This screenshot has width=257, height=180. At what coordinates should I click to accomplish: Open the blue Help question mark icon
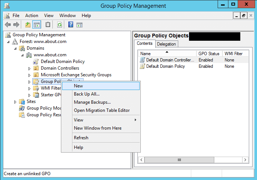(71, 25)
